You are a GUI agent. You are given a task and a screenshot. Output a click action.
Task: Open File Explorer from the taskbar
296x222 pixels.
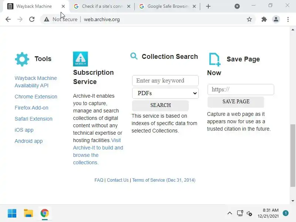coord(28,213)
